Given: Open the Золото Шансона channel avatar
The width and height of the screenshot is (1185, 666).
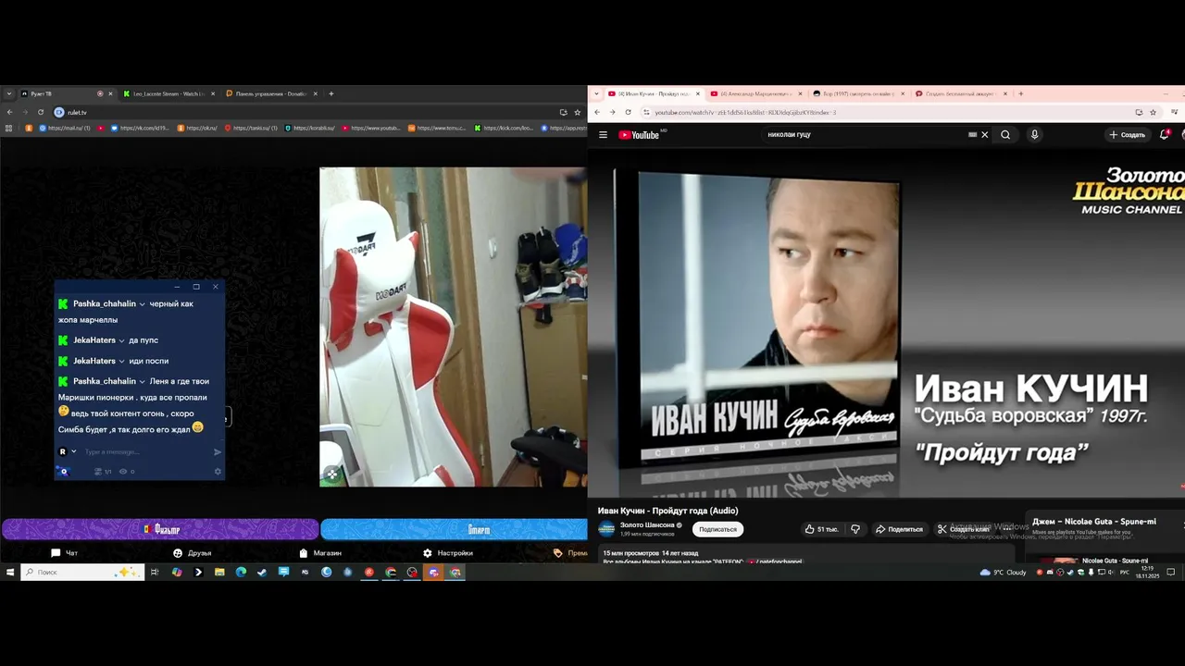Looking at the screenshot, I should pos(606,529).
